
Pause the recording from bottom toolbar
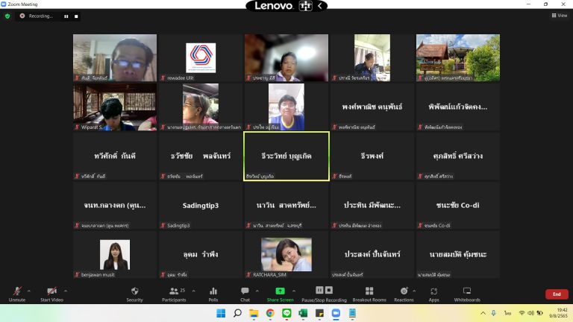pyautogui.click(x=319, y=290)
